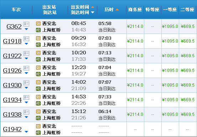Click the orange 始 icon in G1918 row
197x137 pixels.
(38, 38)
